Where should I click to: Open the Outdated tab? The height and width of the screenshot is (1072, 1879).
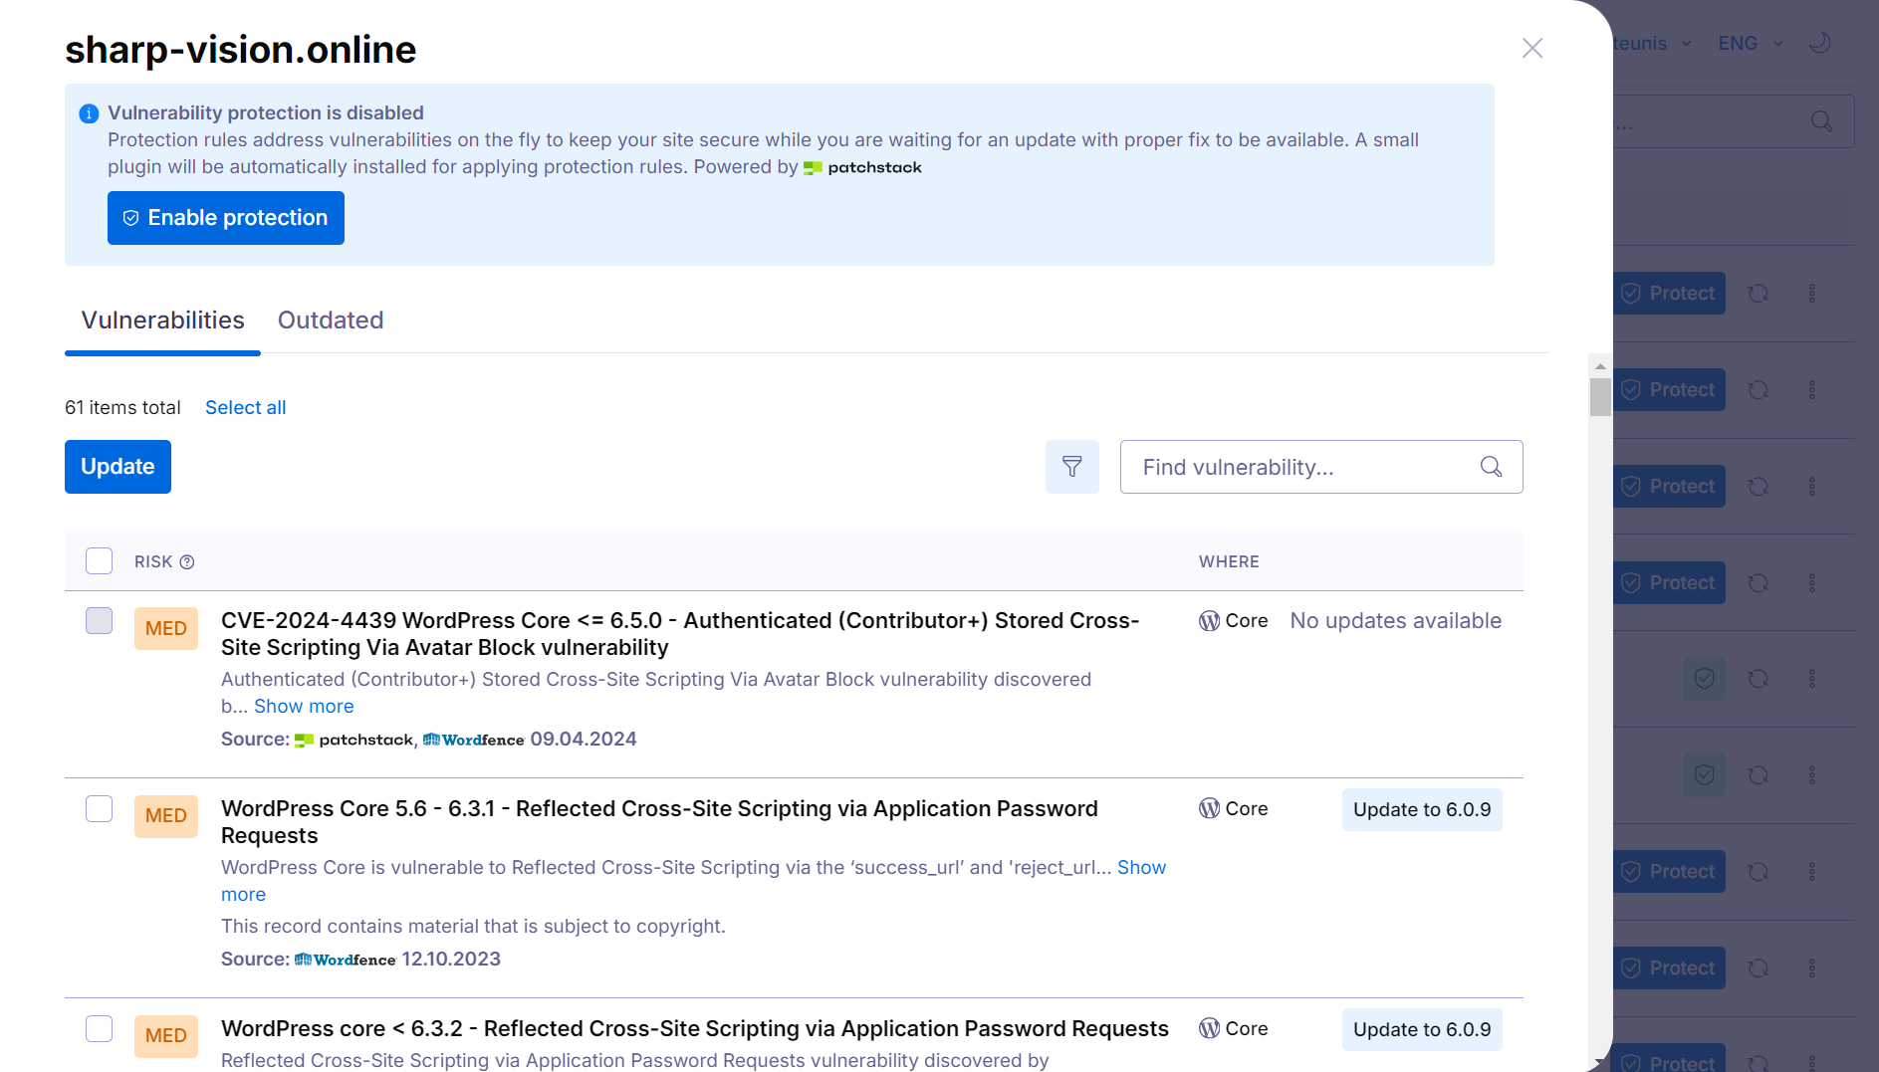(x=331, y=321)
